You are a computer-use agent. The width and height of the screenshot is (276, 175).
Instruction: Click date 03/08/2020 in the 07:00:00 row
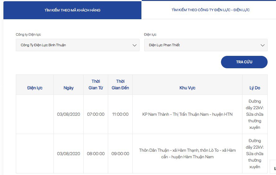[68, 114]
